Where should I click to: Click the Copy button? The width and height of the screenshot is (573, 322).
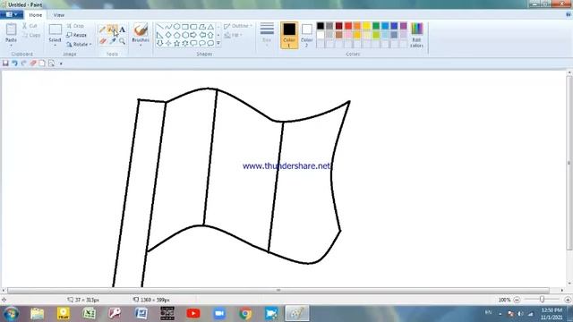[x=31, y=35]
